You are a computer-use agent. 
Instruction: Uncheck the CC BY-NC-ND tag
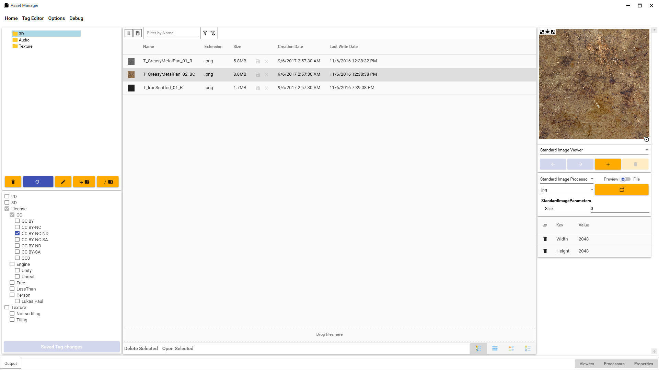[17, 233]
